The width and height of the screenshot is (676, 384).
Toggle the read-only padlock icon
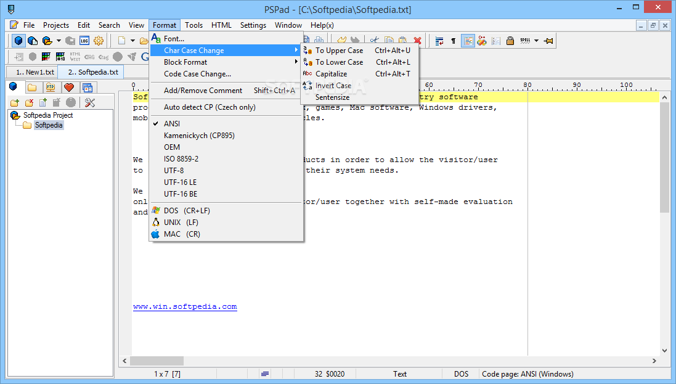(x=510, y=41)
